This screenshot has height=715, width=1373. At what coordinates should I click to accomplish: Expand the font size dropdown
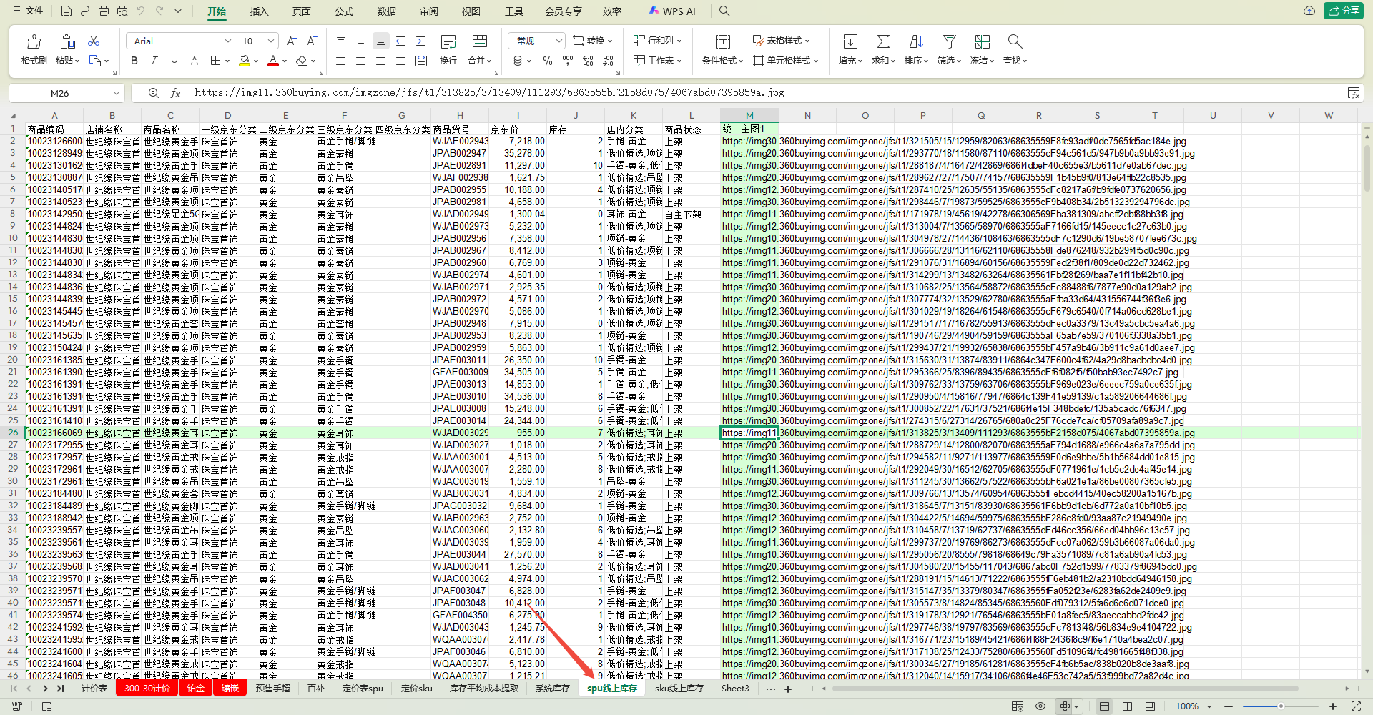[x=271, y=41]
